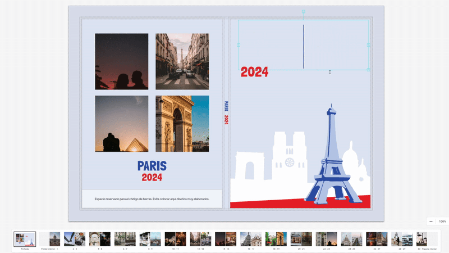Click the red 2024 text on front cover
The image size is (449, 253).
click(255, 72)
